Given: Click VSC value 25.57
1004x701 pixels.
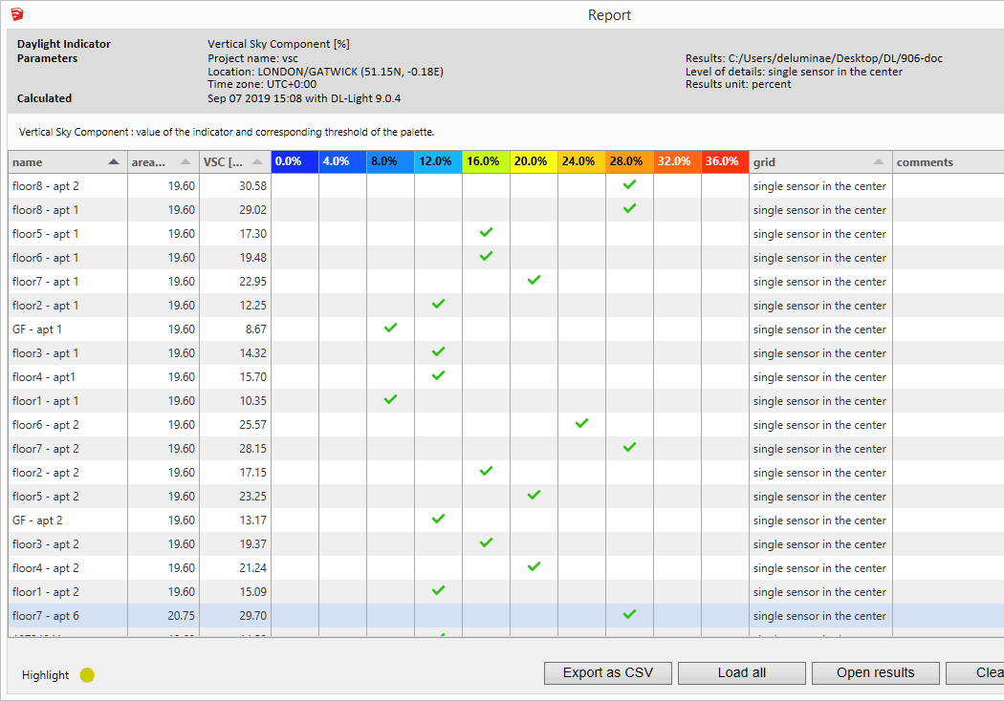Looking at the screenshot, I should (253, 425).
